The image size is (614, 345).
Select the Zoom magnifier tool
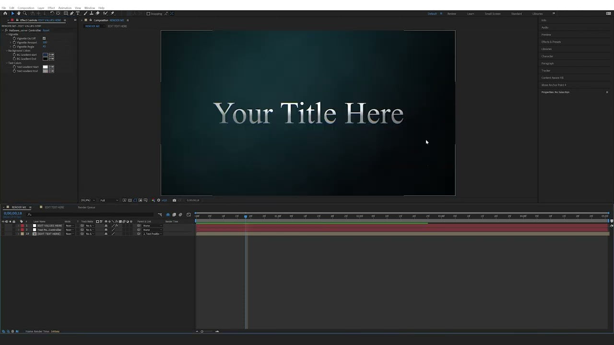point(25,13)
